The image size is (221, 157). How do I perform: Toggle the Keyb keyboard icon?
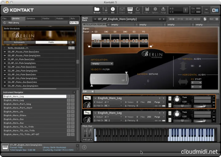(130, 10)
